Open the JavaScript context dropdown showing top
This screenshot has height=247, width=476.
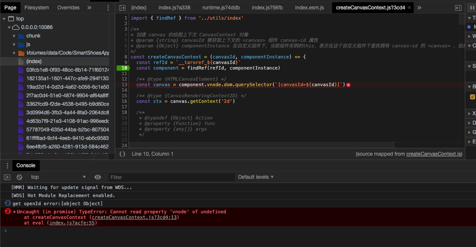tap(58, 177)
